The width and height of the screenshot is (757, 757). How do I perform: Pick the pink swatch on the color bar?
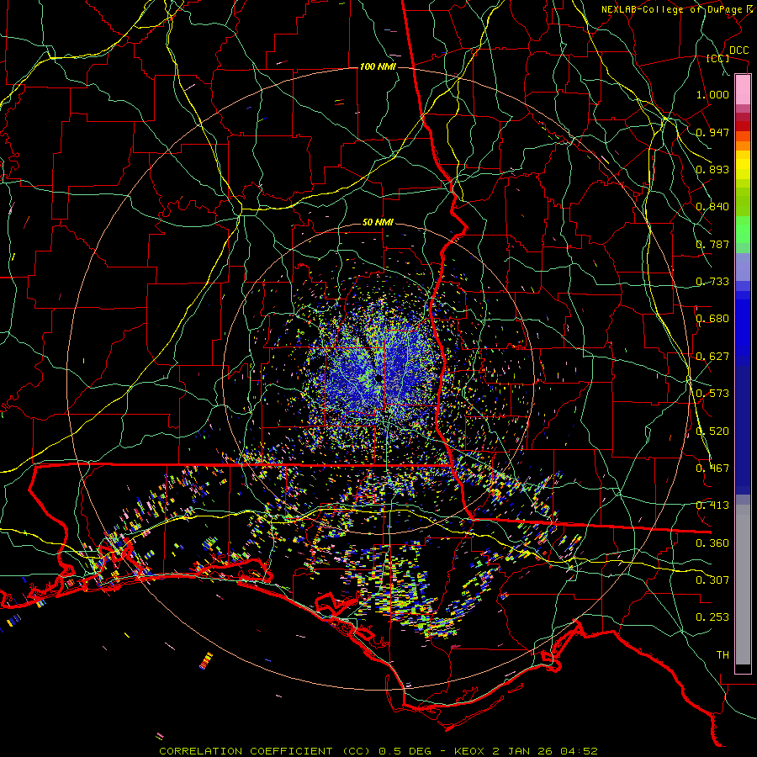pos(743,89)
